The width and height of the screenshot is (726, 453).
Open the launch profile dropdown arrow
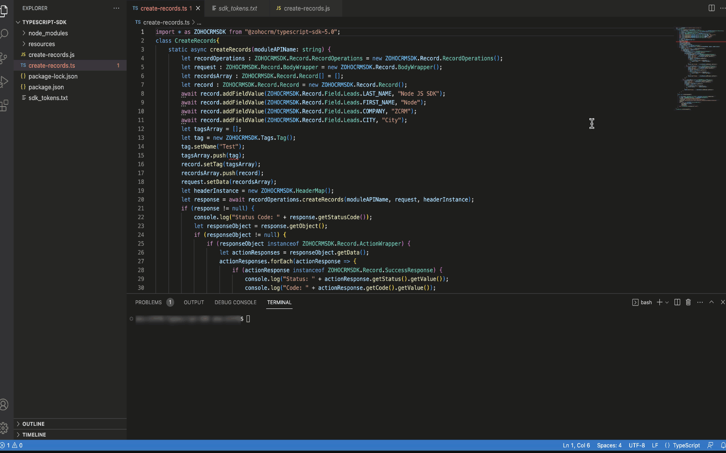click(x=667, y=302)
